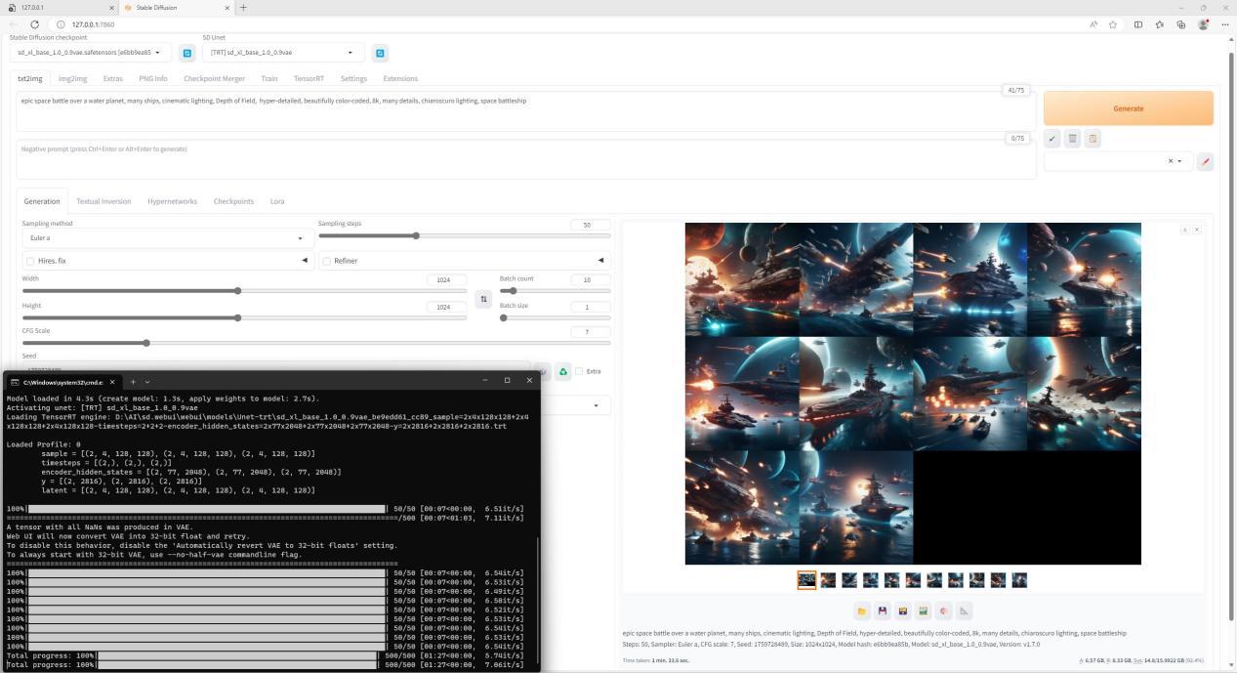1237x673 pixels.
Task: Clear the prompt with the trash icon
Action: click(x=1072, y=139)
